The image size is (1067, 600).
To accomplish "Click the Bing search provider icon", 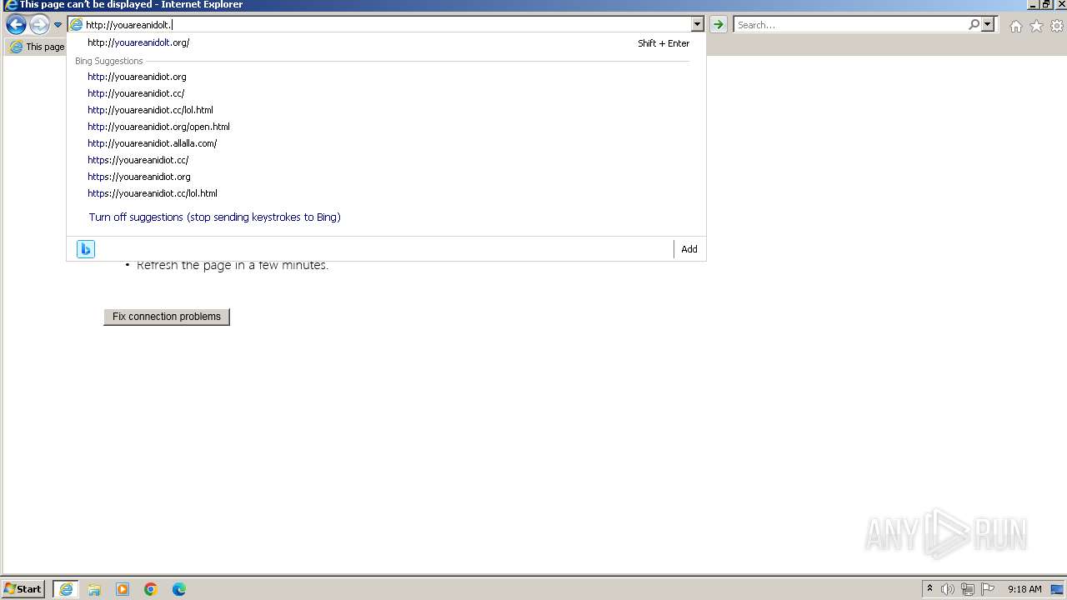I will pyautogui.click(x=86, y=249).
